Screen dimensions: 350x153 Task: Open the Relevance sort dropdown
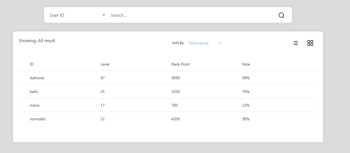(x=205, y=43)
